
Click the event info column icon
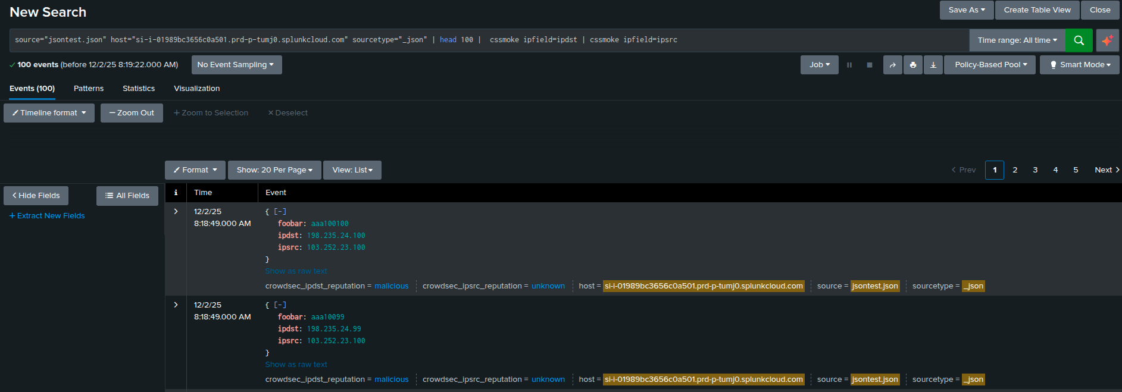(x=176, y=193)
